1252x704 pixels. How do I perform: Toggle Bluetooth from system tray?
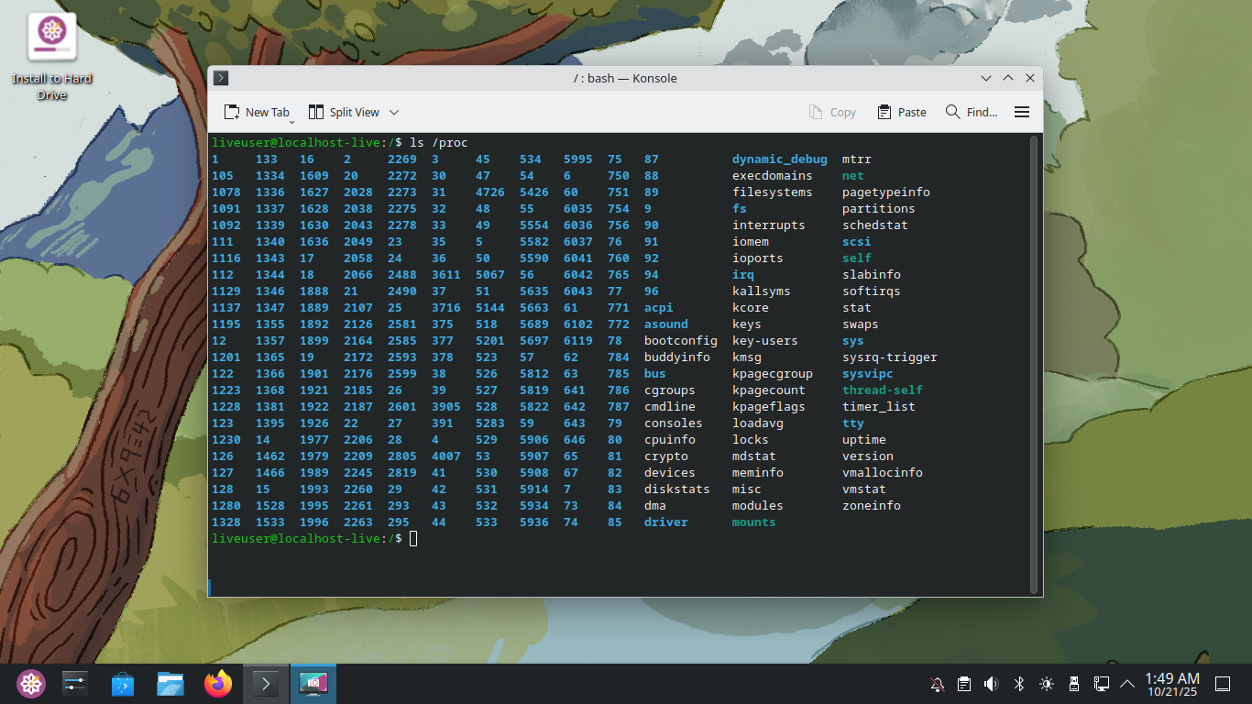click(x=1018, y=684)
